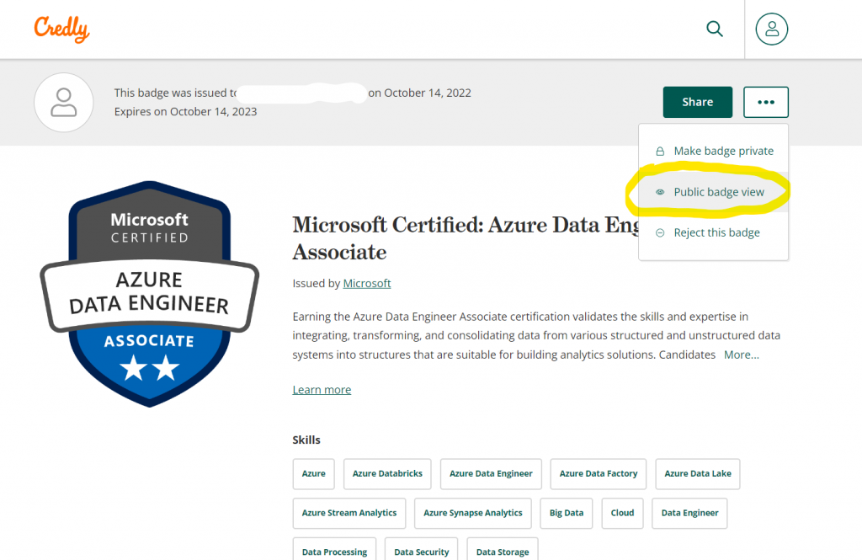Select the Azure Data Lake skill tag

(x=698, y=473)
